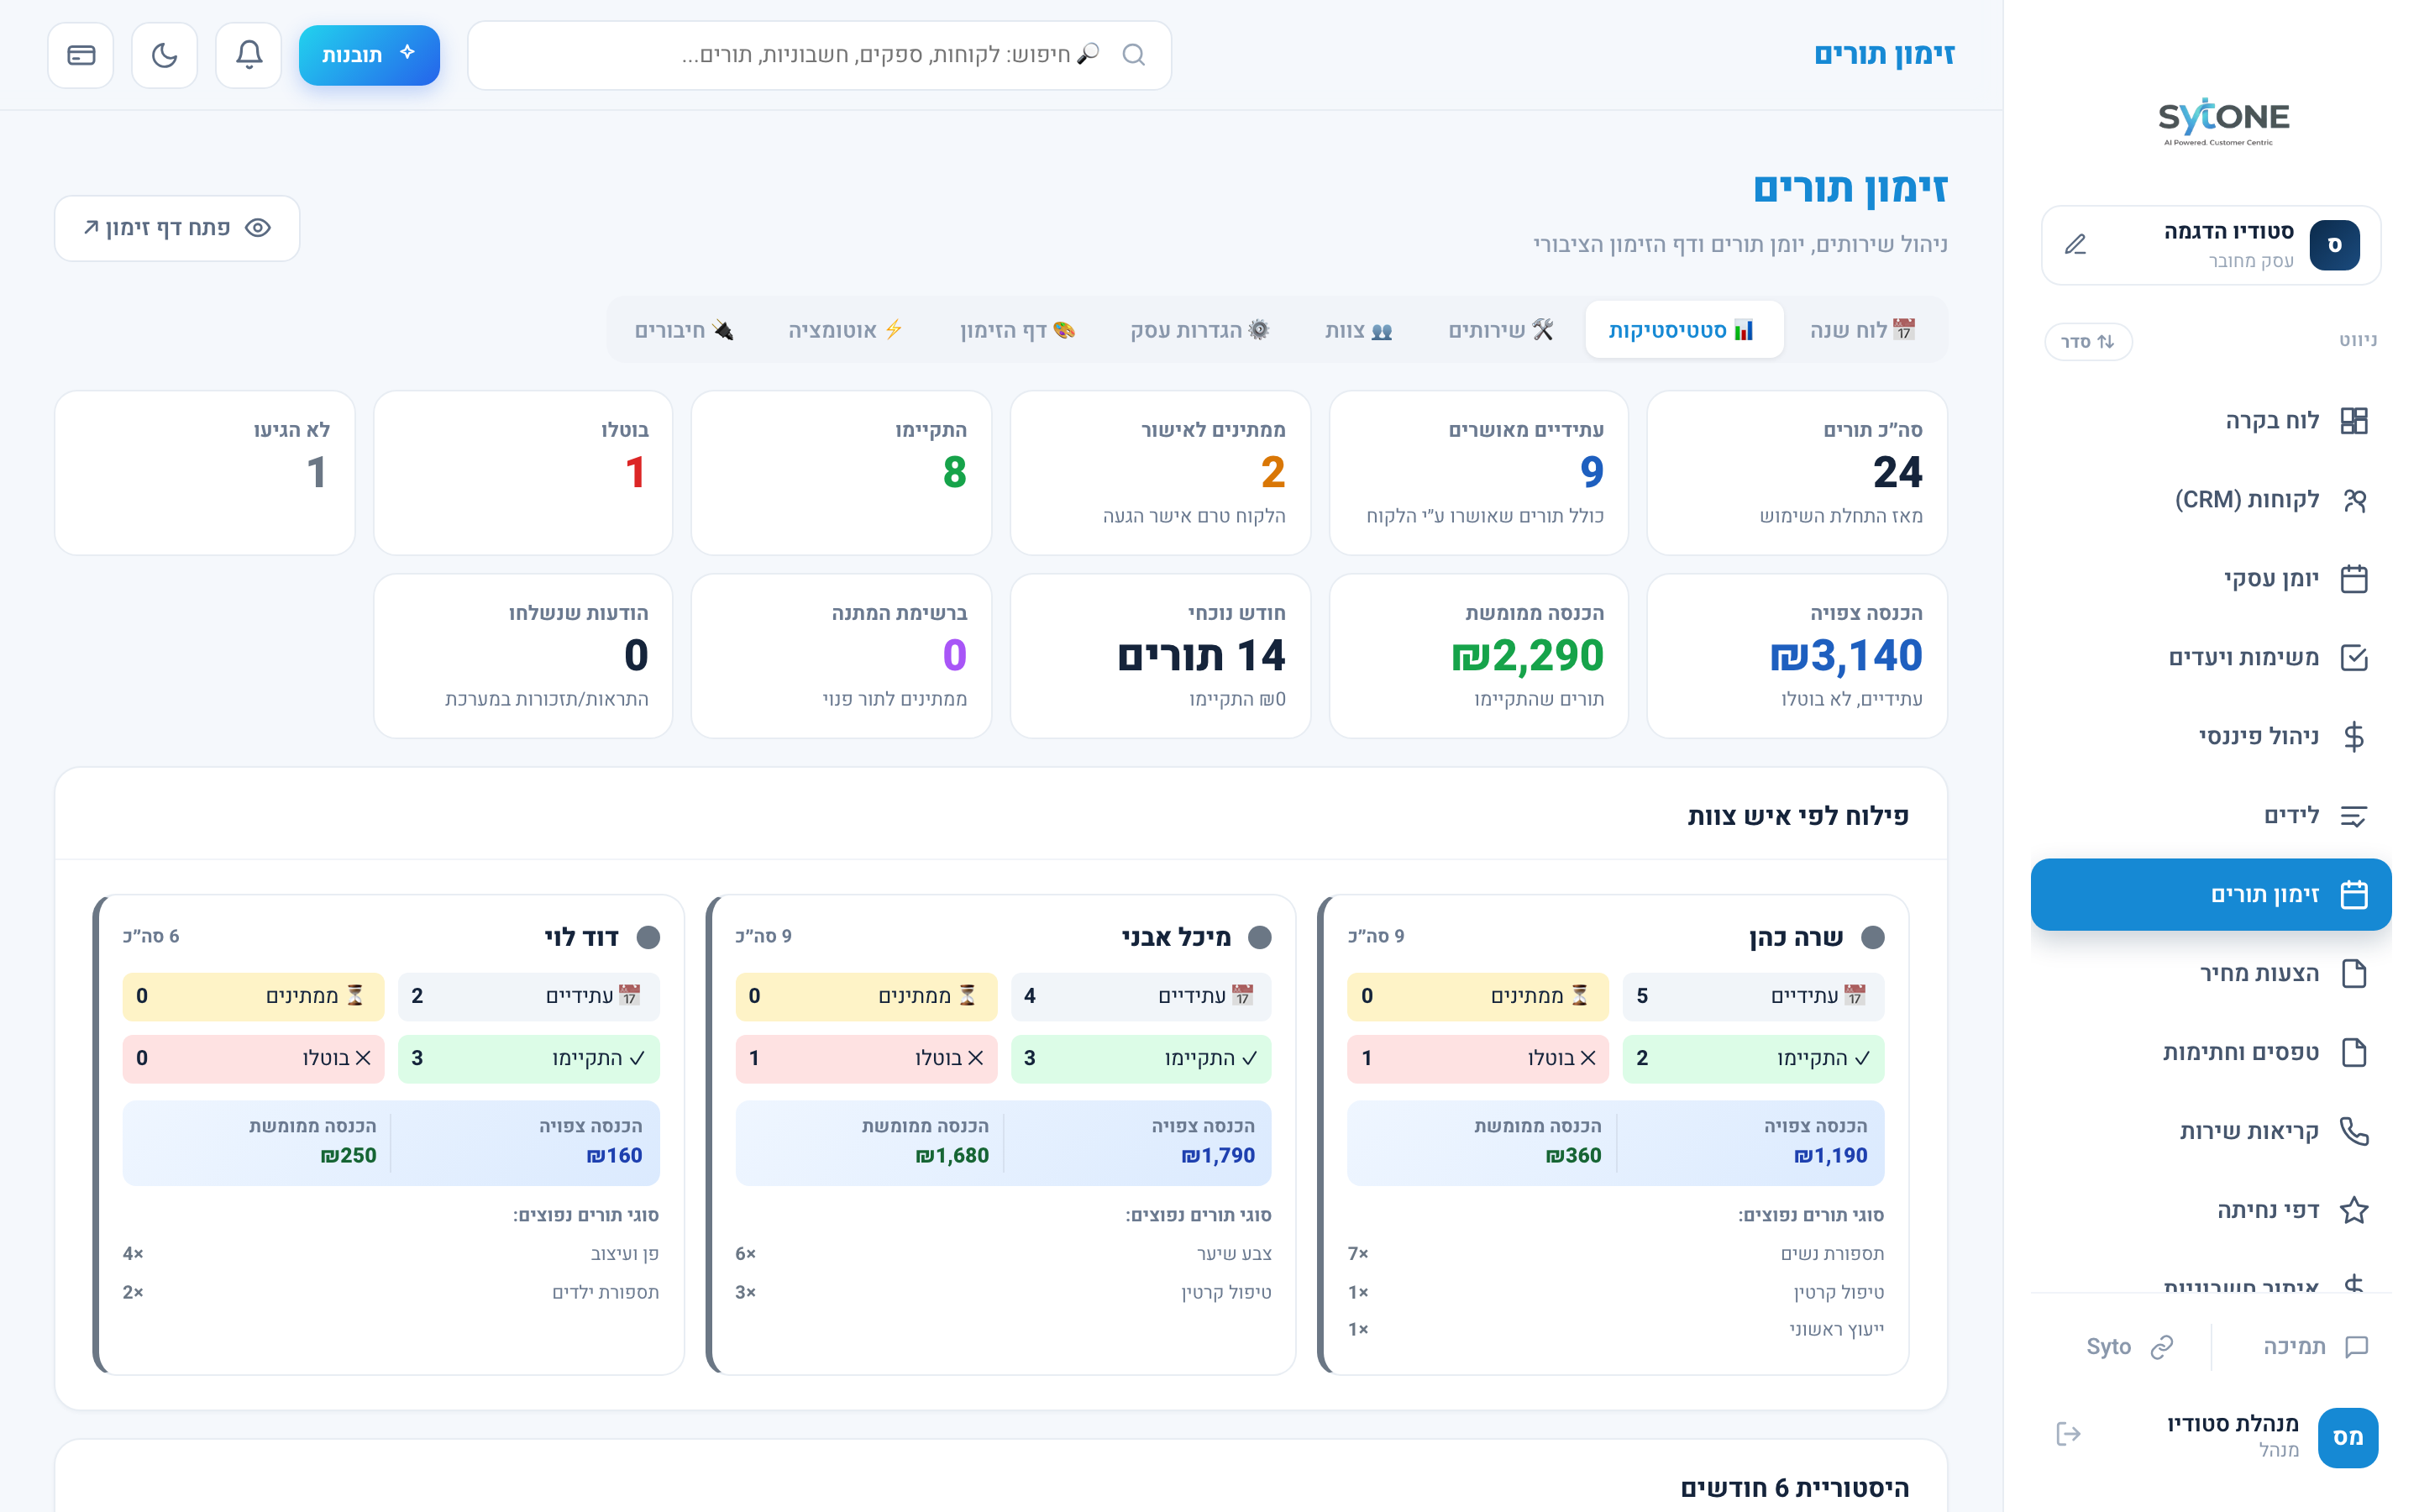Click the הכנסה ממומשת ₪2,290 value

click(x=1527, y=655)
